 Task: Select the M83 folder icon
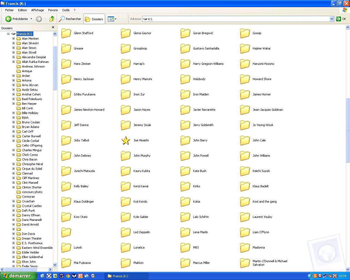pos(185,248)
